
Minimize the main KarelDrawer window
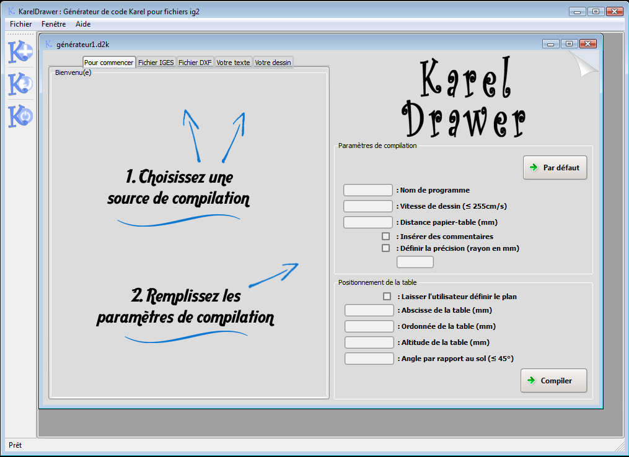(x=577, y=12)
